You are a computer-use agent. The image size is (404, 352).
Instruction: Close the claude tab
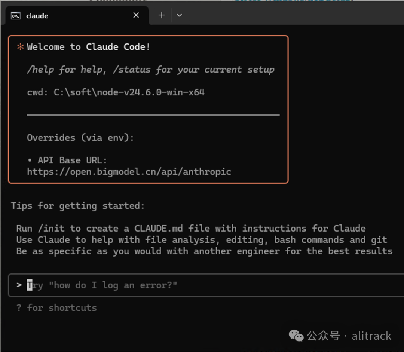[136, 15]
